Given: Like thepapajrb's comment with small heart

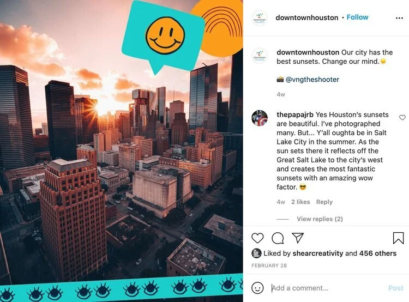Looking at the screenshot, I should [x=402, y=118].
